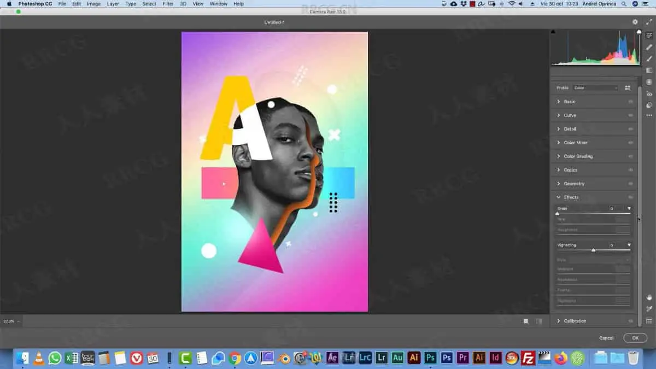Open the Select menu

pos(149,4)
